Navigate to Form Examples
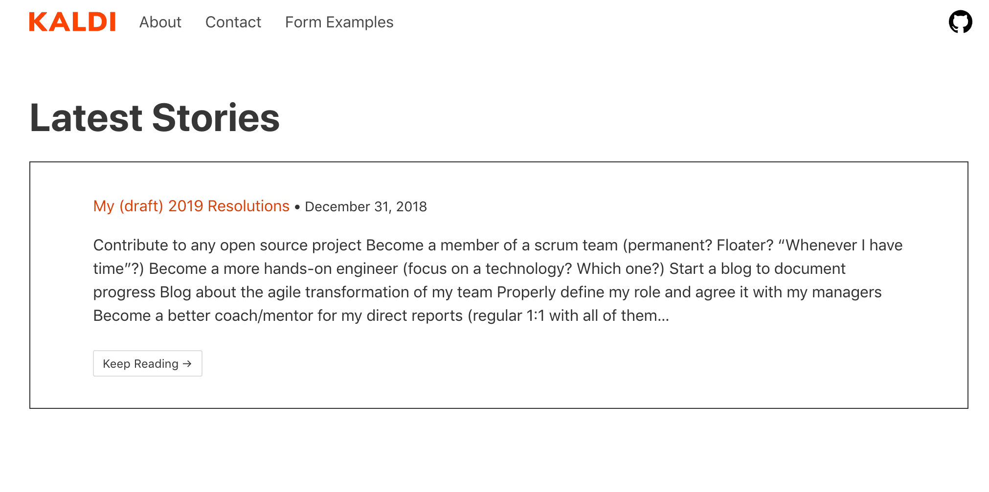The height and width of the screenshot is (492, 989). click(x=339, y=22)
